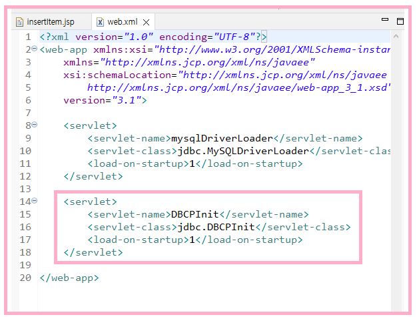
Task: Collapse the web-app element at line 2
Action: tap(35, 49)
